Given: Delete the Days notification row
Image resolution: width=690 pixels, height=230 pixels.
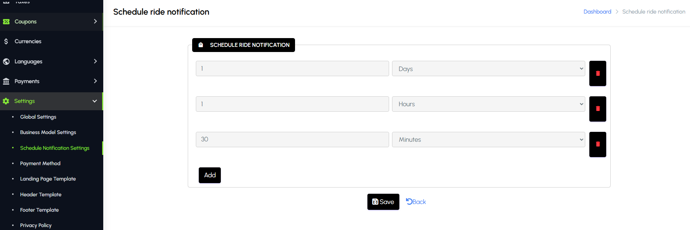Looking at the screenshot, I should point(597,74).
